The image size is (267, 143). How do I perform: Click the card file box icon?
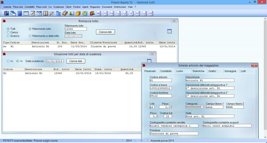65,13
